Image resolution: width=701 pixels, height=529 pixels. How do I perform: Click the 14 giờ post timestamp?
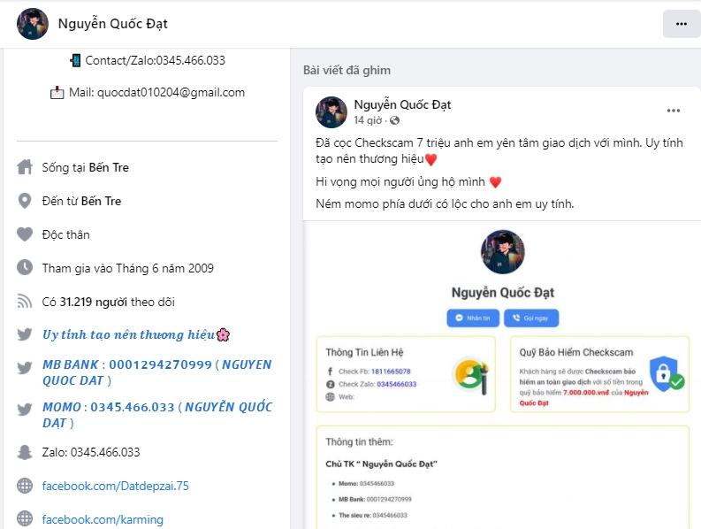pos(368,120)
